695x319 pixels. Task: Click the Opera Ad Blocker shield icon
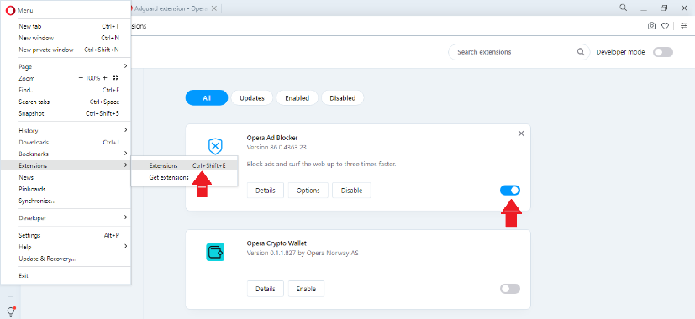point(215,146)
